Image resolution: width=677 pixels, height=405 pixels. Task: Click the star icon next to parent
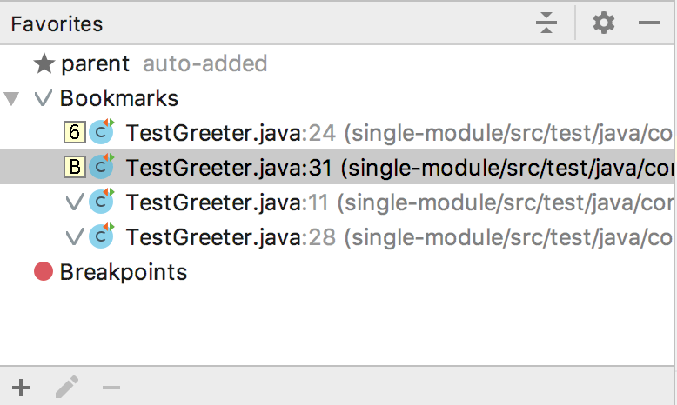(44, 63)
